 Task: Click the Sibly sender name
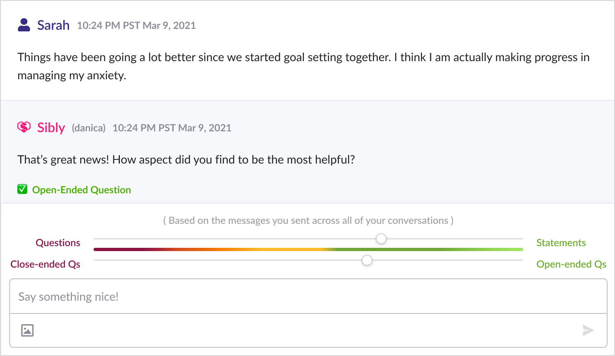click(x=51, y=128)
